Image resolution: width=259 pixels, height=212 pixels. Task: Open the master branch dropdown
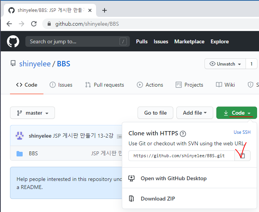pyautogui.click(x=32, y=113)
